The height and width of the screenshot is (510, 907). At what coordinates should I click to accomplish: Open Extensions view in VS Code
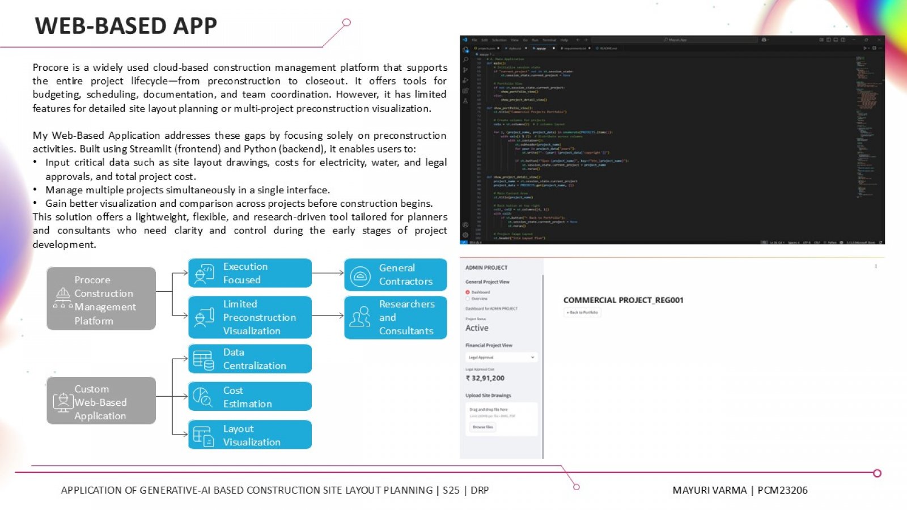(x=465, y=91)
